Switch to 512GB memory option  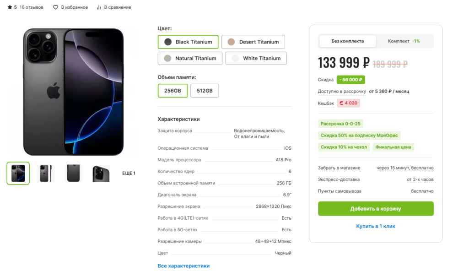(x=205, y=91)
